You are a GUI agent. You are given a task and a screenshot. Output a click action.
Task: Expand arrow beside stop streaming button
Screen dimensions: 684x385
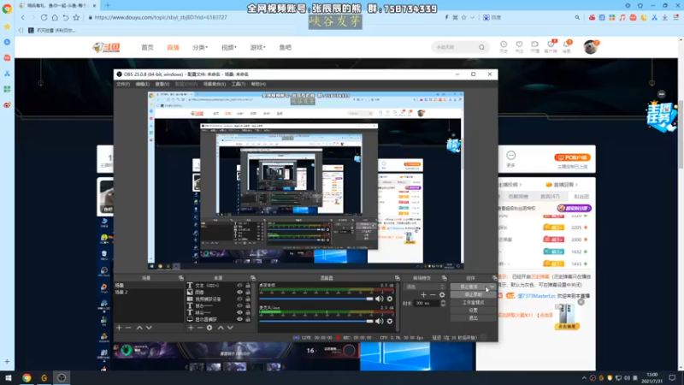pos(492,287)
